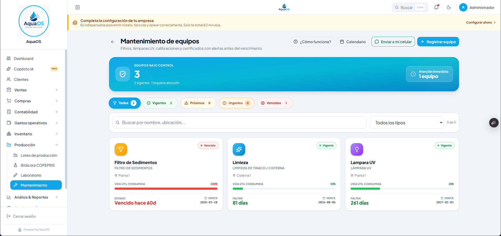Click the company building icon in yellow banner
The width and height of the screenshot is (501, 236).
point(75,23)
